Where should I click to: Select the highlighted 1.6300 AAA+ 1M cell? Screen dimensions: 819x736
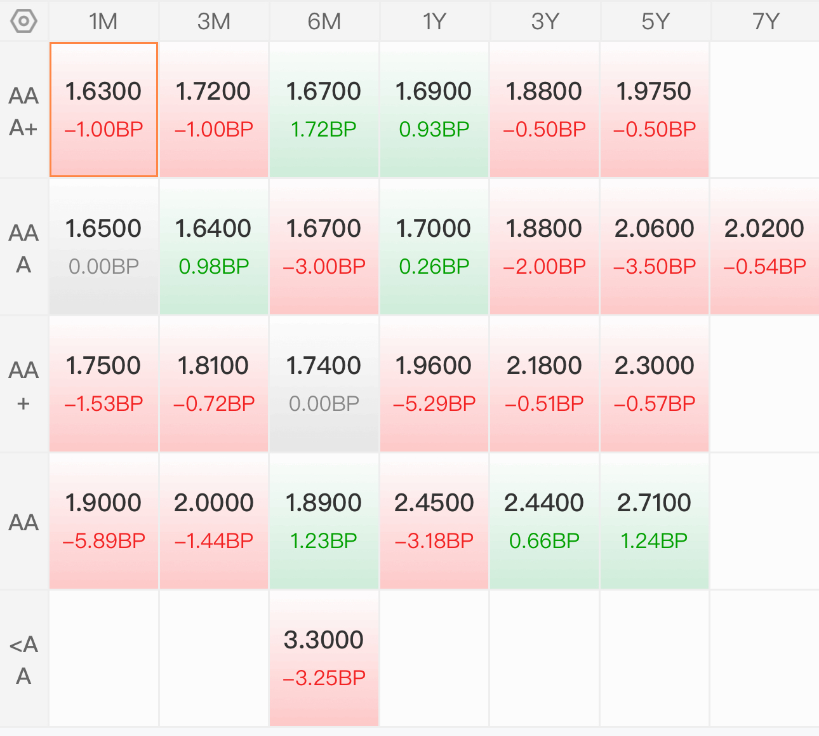[103, 110]
